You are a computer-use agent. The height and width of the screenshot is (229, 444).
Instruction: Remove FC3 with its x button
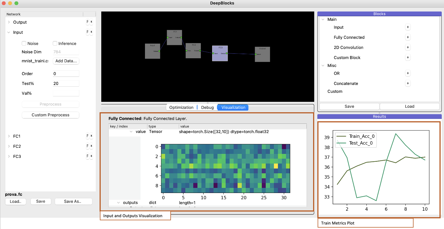point(91,156)
